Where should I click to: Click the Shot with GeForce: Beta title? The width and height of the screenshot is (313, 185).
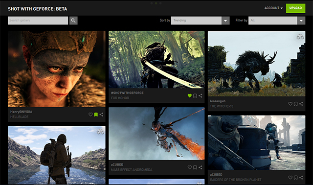38,9
